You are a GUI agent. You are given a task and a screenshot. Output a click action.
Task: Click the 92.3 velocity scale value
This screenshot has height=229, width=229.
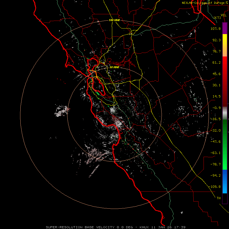(x=217, y=40)
